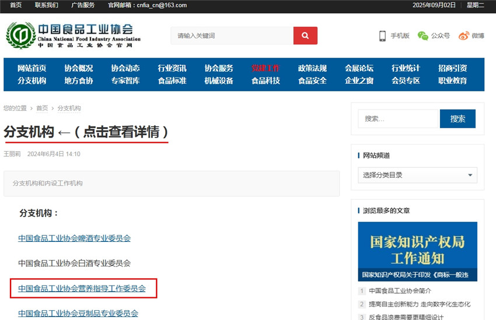Click author name 王丽莉
Viewport: 496px width, 320px height.
coord(12,154)
